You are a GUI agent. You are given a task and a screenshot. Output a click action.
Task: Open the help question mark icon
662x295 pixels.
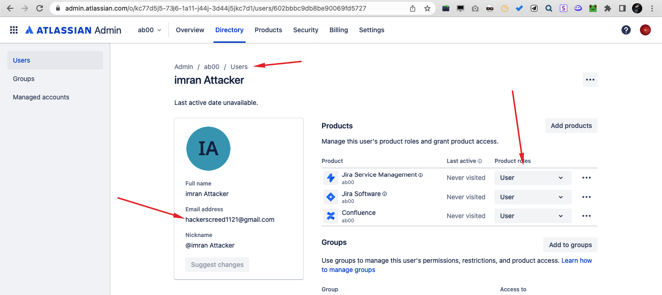pos(626,30)
